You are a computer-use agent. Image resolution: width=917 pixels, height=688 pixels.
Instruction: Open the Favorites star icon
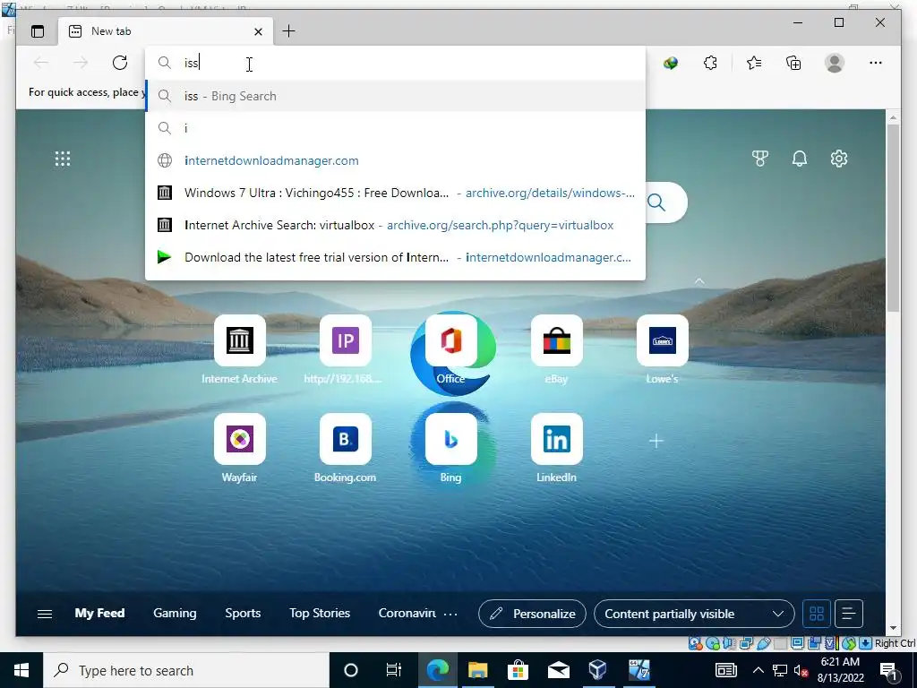754,63
